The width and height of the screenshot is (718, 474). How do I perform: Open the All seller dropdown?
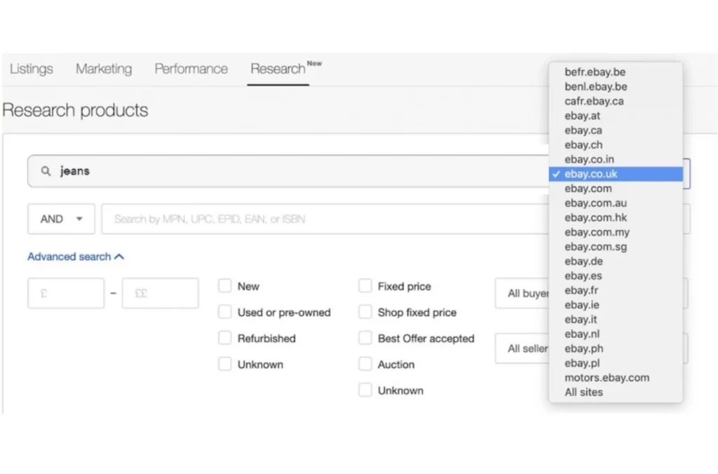pyautogui.click(x=522, y=348)
